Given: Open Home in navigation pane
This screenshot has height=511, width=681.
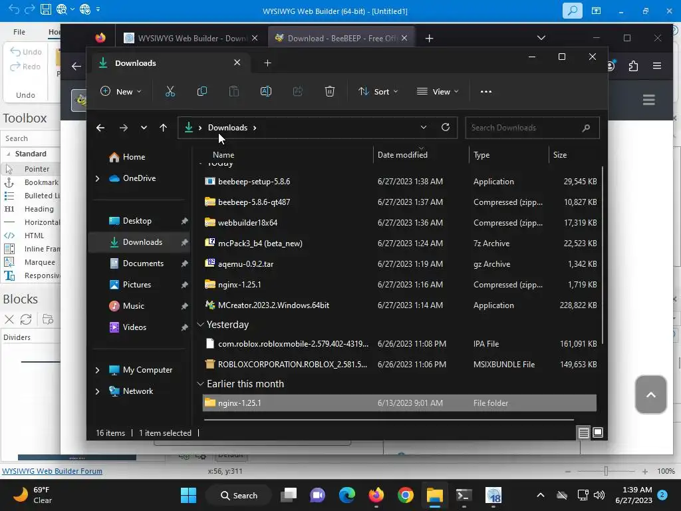Looking at the screenshot, I should (x=134, y=157).
